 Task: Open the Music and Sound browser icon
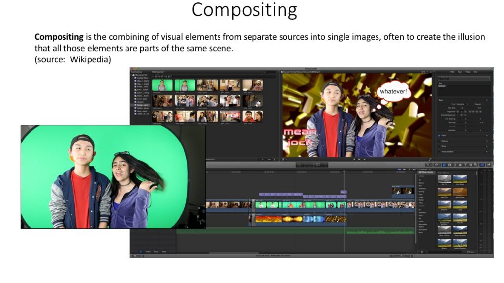(x=455, y=165)
